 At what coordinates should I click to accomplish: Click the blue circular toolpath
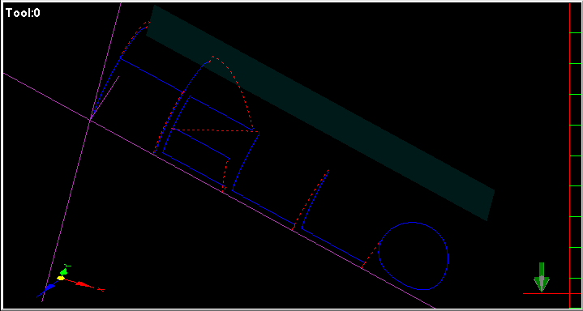[x=413, y=256]
